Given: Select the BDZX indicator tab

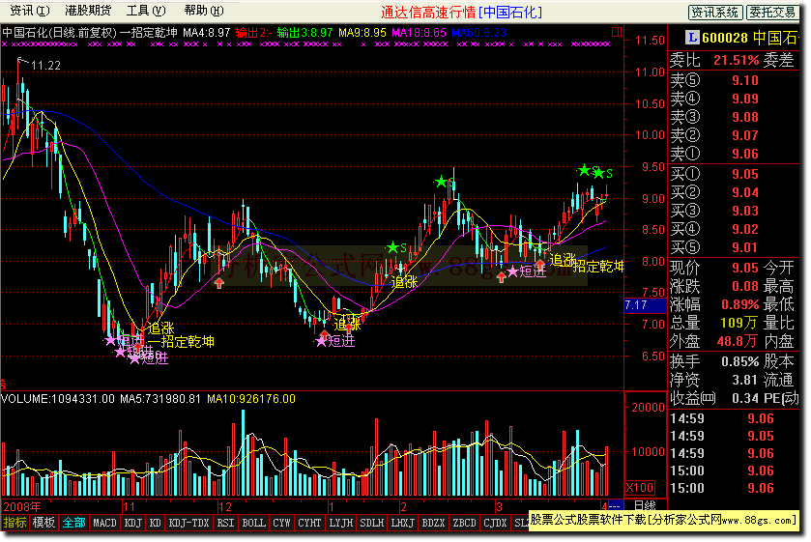Looking at the screenshot, I should pos(433,523).
